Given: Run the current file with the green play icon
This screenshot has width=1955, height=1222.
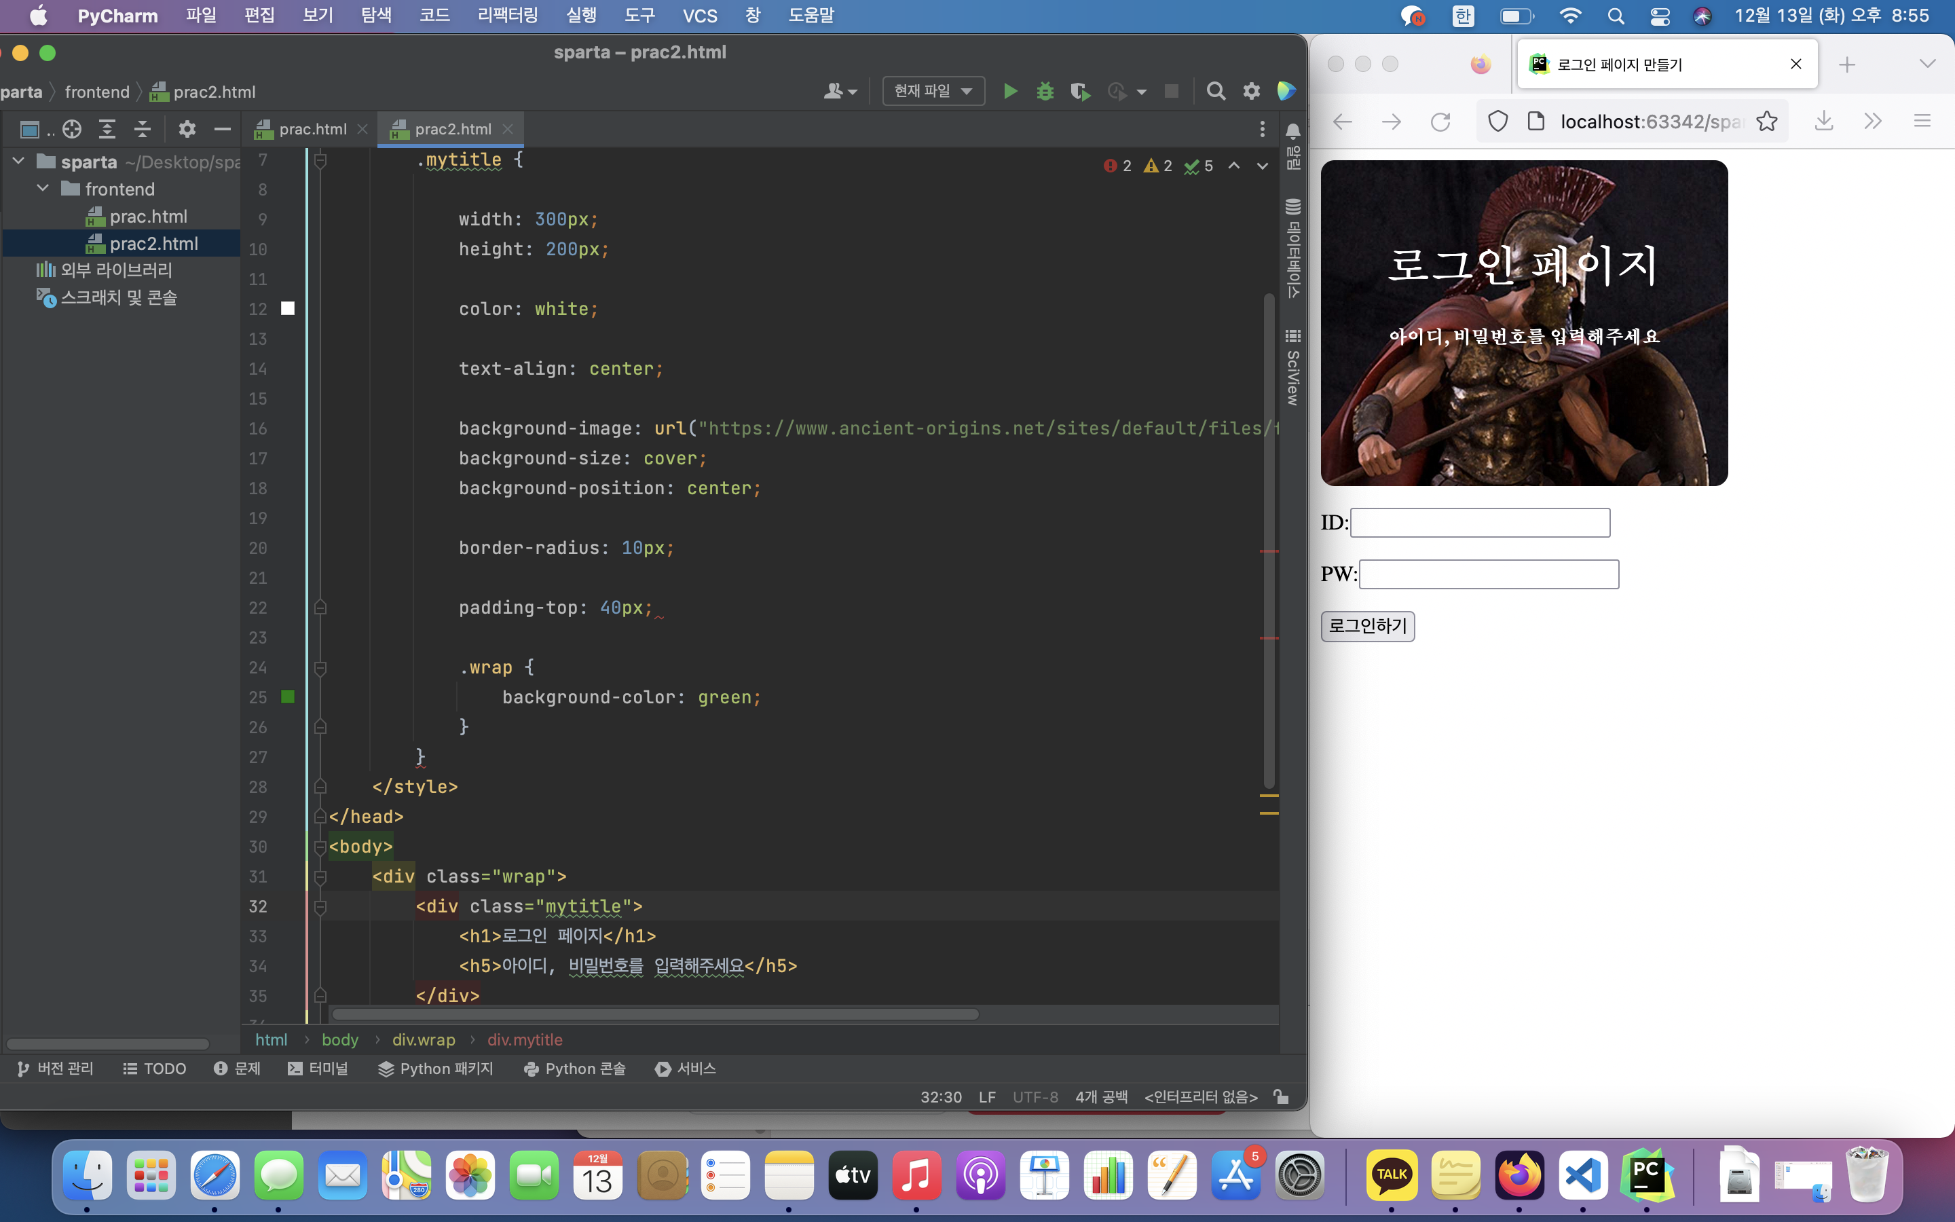Looking at the screenshot, I should (1010, 92).
